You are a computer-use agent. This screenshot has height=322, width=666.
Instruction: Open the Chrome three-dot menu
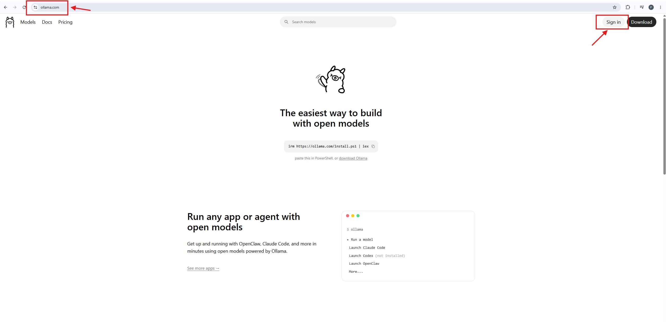[660, 7]
